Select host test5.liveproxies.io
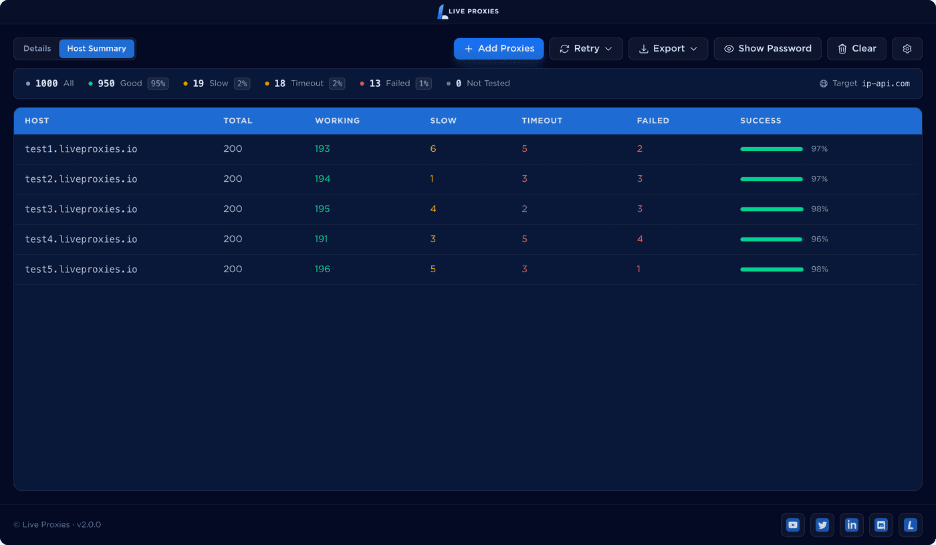Image resolution: width=936 pixels, height=545 pixels. 81,269
